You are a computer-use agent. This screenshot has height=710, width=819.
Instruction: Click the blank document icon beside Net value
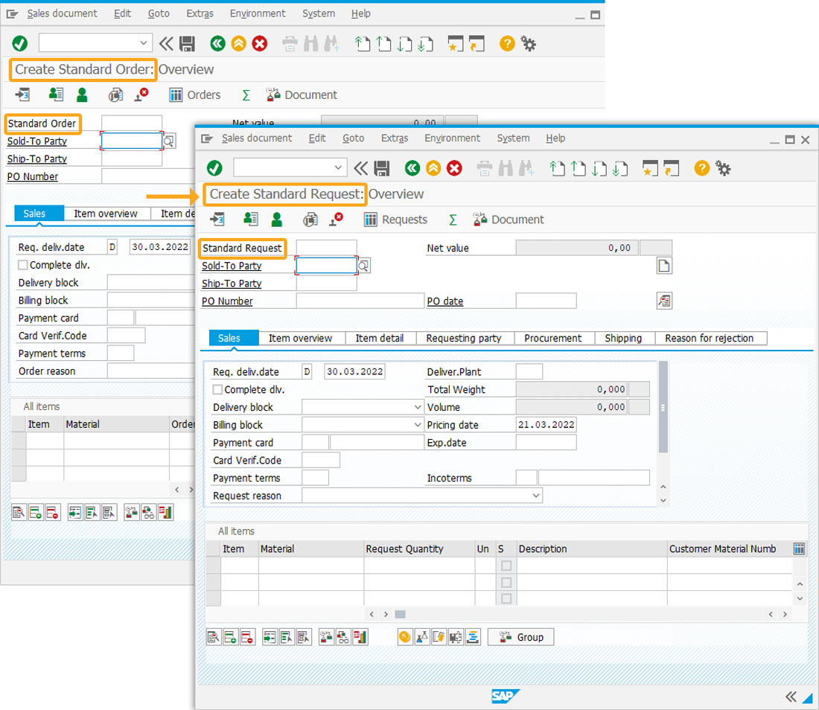(664, 266)
